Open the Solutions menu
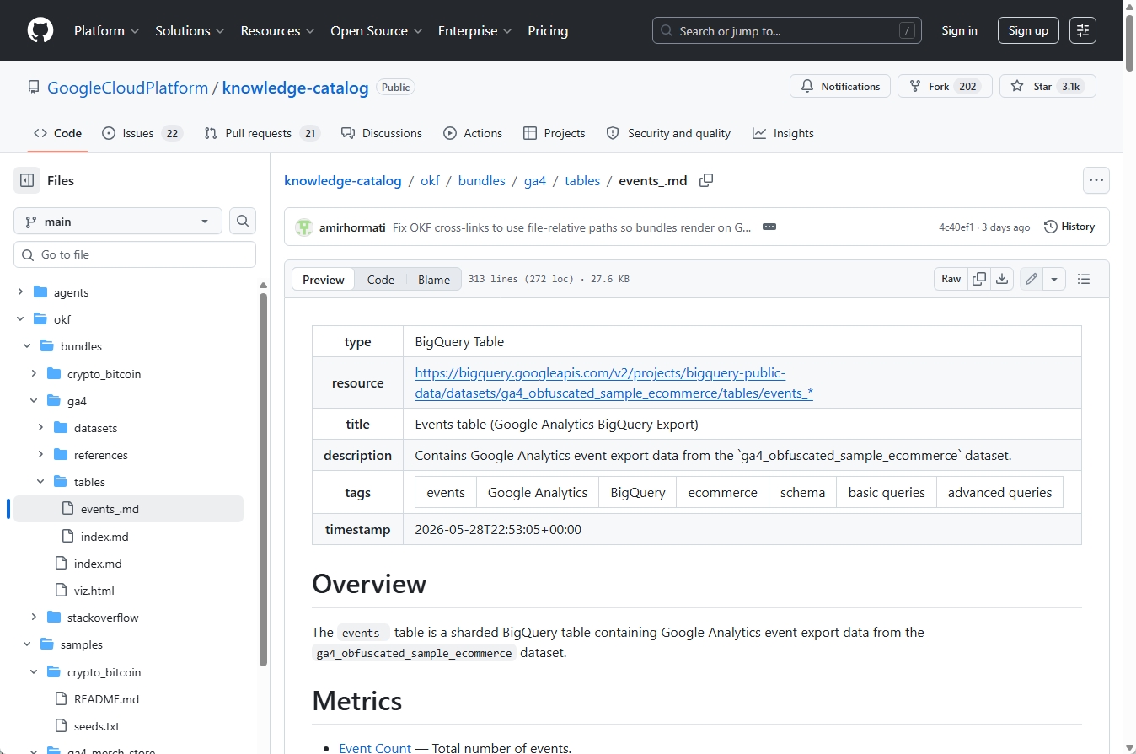The height and width of the screenshot is (754, 1136). coord(190,30)
